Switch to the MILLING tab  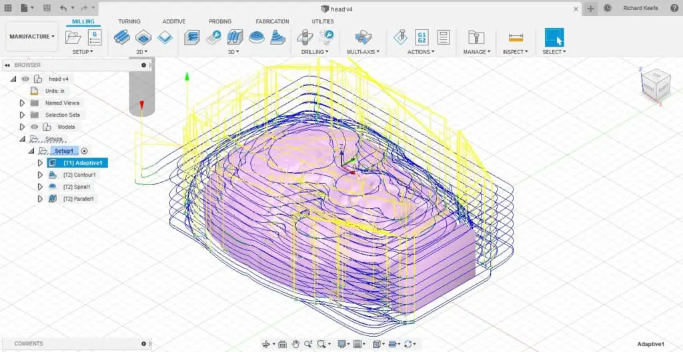83,21
